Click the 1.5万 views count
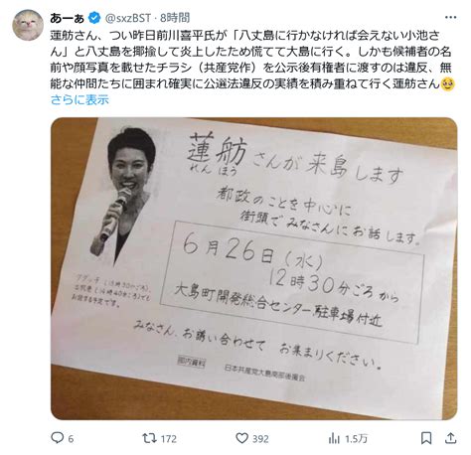 [357, 439]
